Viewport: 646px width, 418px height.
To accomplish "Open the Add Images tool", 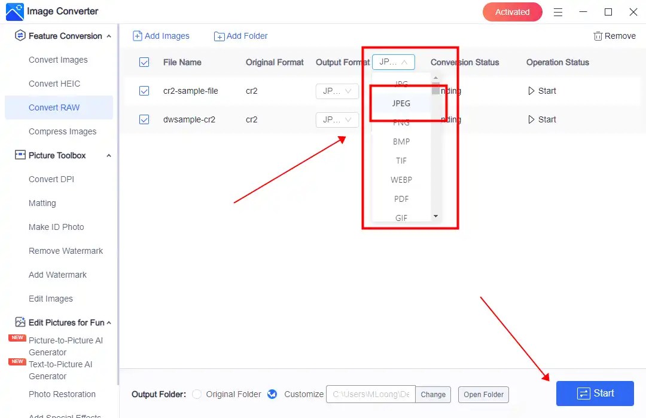I will [161, 36].
